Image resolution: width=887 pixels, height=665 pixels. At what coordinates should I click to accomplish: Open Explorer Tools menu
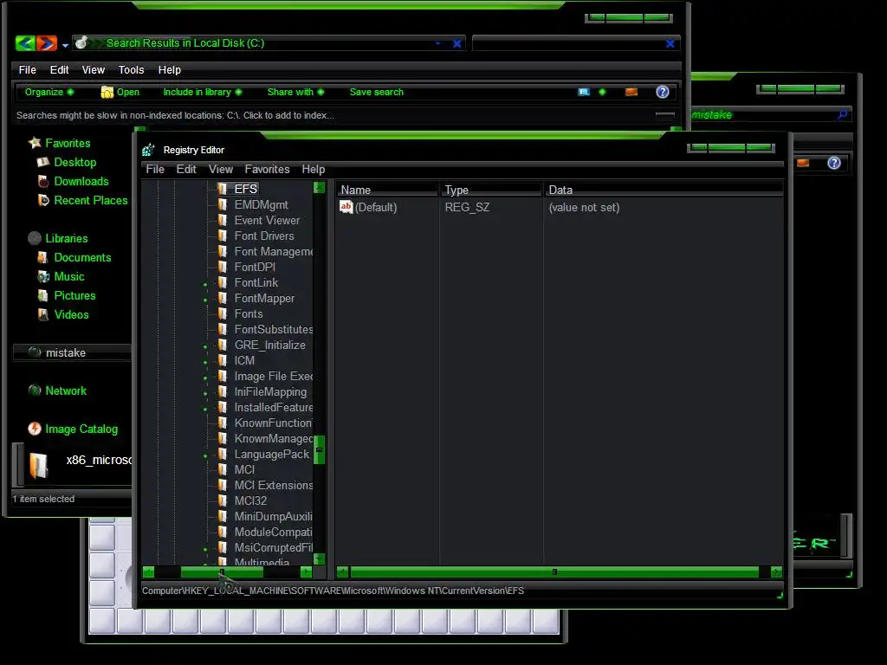pyautogui.click(x=132, y=69)
